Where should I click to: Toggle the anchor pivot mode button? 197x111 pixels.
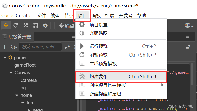[x=67, y=26]
